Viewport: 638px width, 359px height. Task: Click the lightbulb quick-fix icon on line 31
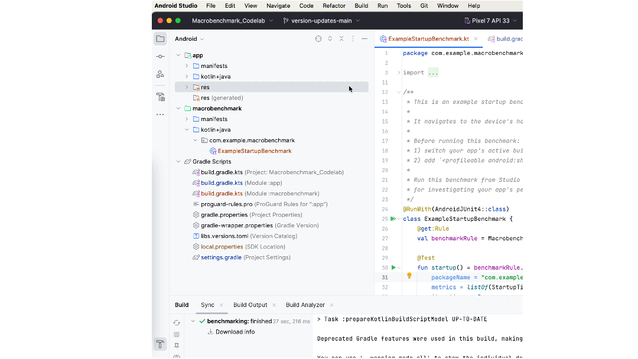pos(409,276)
